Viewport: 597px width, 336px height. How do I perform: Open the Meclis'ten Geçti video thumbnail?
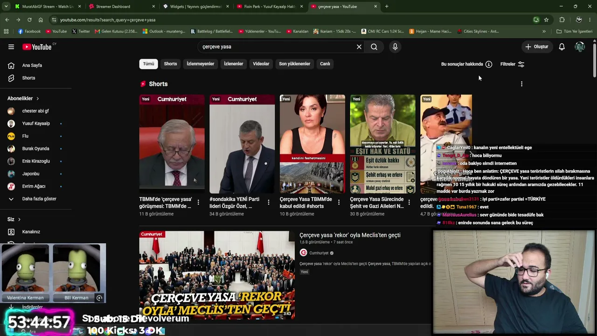(217, 275)
